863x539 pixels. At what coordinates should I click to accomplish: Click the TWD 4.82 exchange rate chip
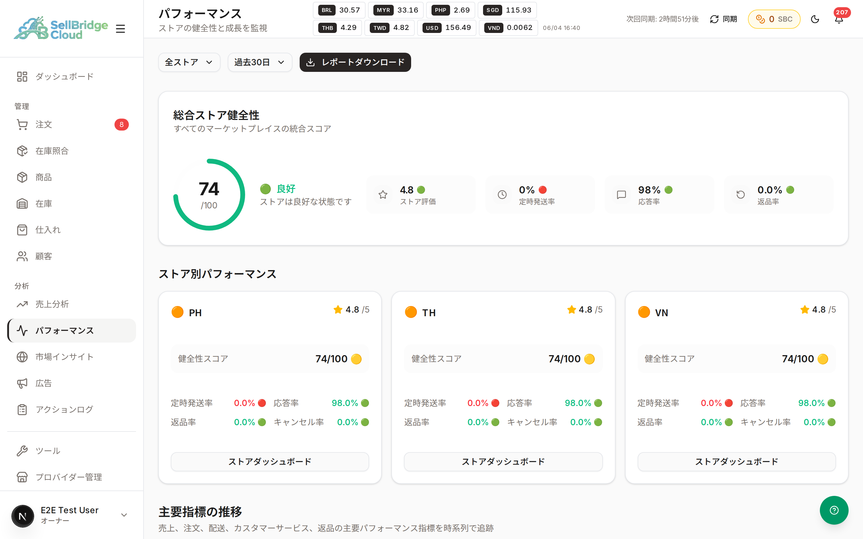pyautogui.click(x=390, y=28)
